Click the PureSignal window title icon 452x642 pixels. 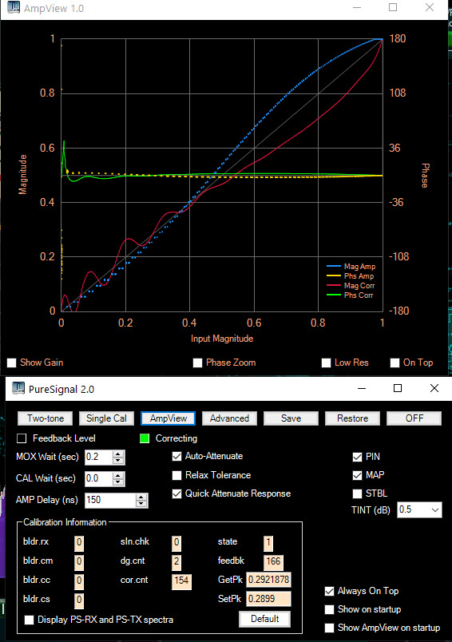point(18,388)
